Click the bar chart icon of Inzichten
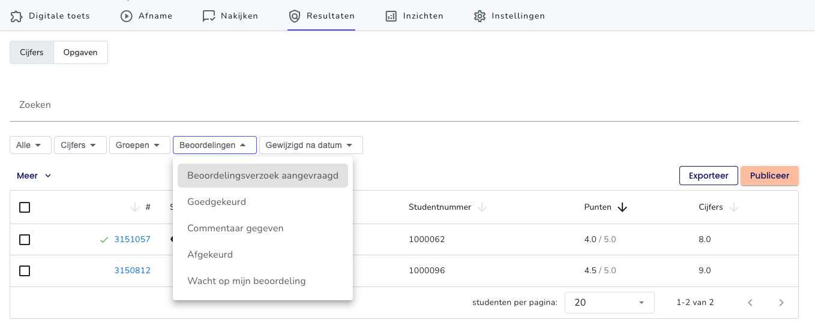815x335 pixels. pos(391,16)
